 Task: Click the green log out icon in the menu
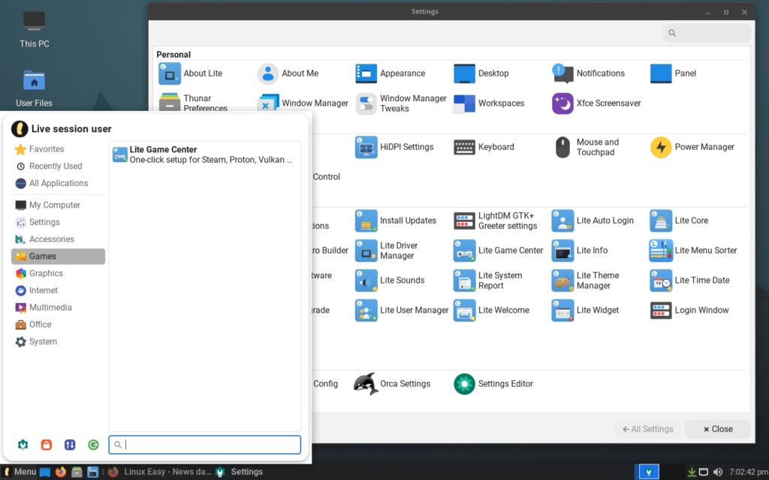pos(93,445)
